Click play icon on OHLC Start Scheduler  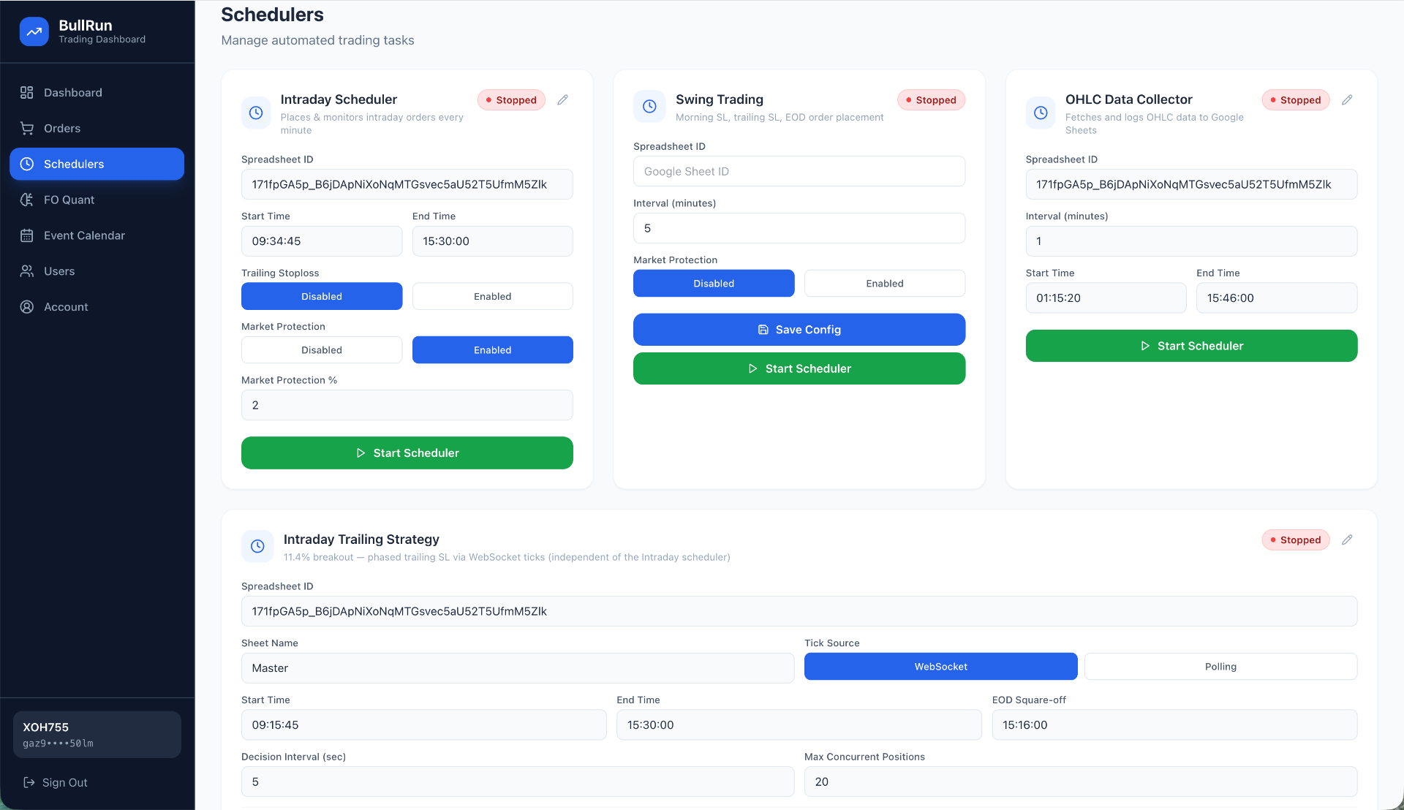pos(1145,346)
